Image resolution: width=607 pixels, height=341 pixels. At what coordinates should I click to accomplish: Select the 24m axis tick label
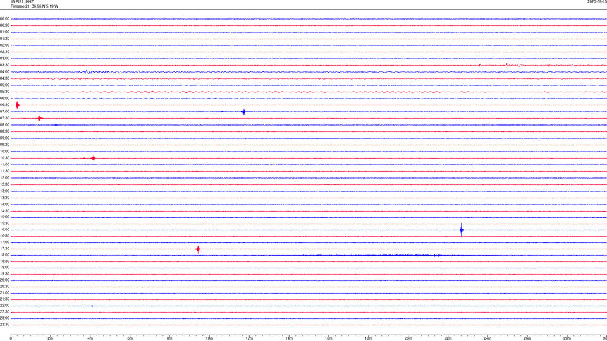pos(487,338)
